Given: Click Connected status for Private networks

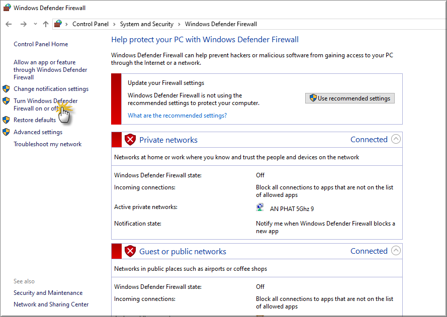Looking at the screenshot, I should point(369,140).
